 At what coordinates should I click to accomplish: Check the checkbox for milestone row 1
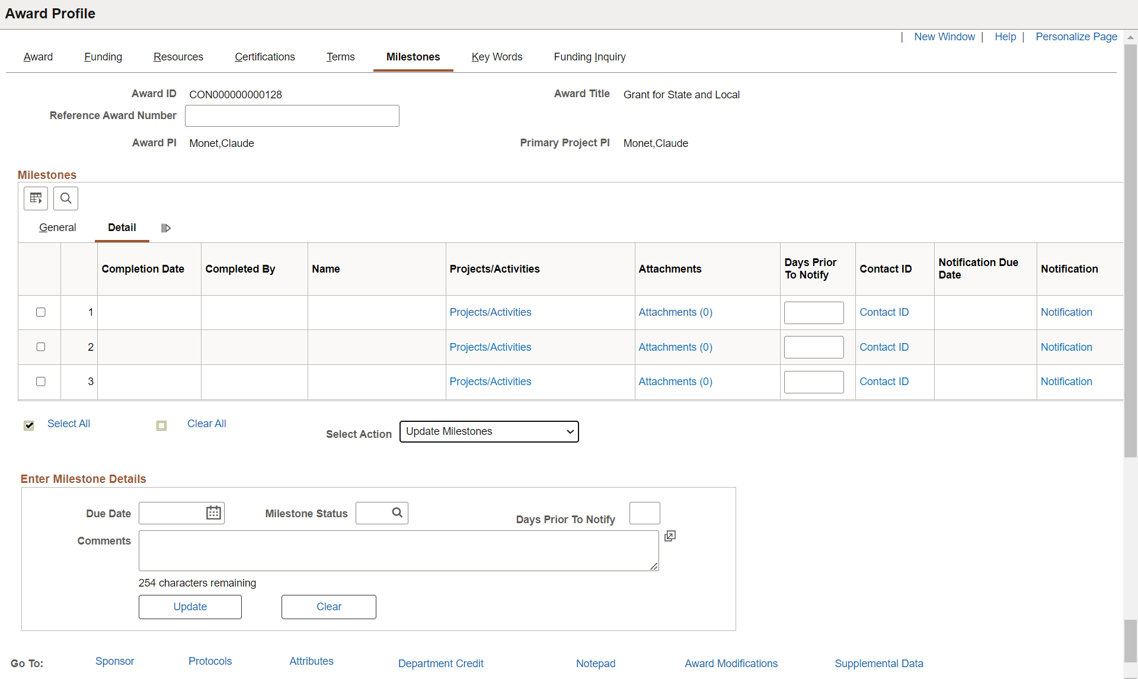pos(41,312)
